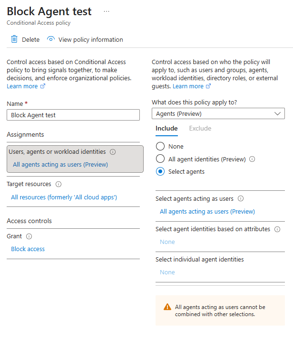The width and height of the screenshot is (293, 337).
Task: Click the policy Name input field
Action: click(x=73, y=115)
